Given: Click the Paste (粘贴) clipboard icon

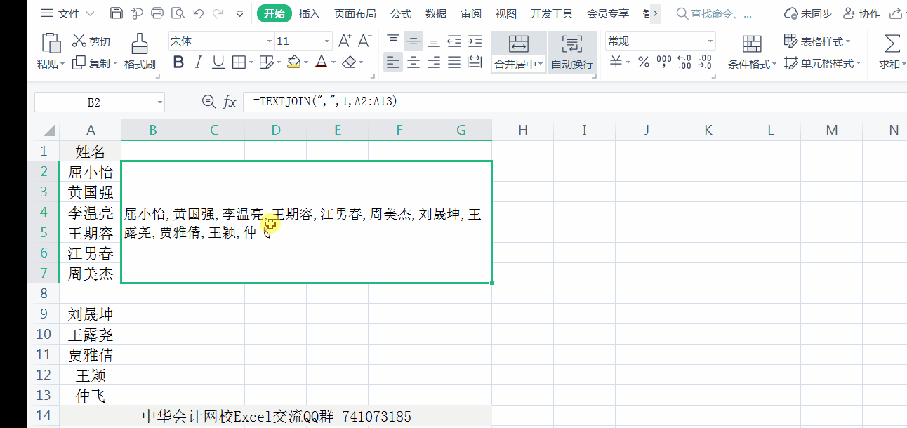Looking at the screenshot, I should (51, 43).
